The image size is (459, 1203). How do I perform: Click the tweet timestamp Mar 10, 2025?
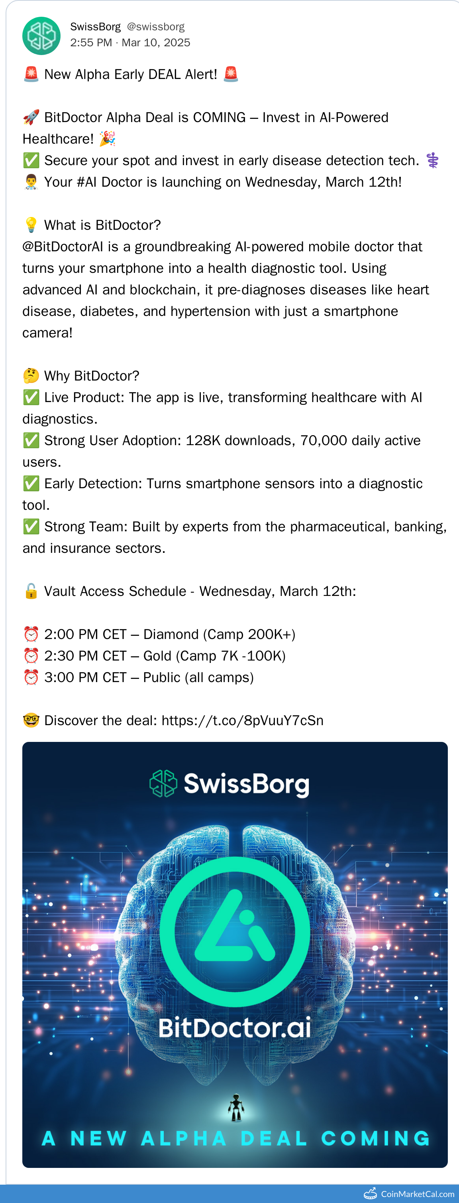156,43
